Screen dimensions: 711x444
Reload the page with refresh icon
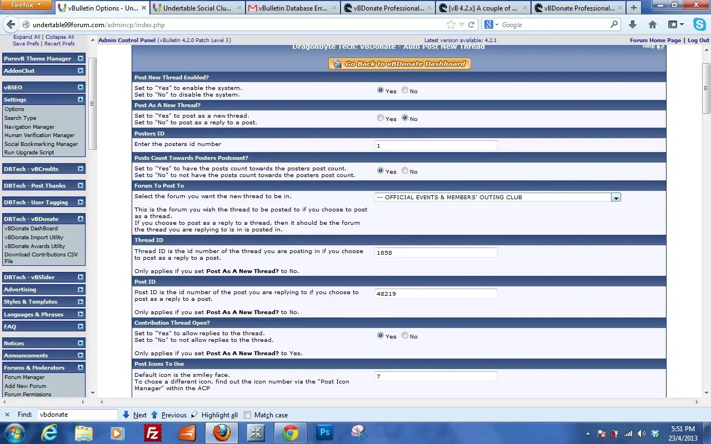pos(472,25)
